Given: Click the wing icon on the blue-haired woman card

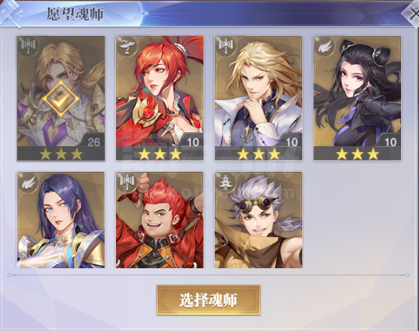Looking at the screenshot, I should tap(28, 182).
